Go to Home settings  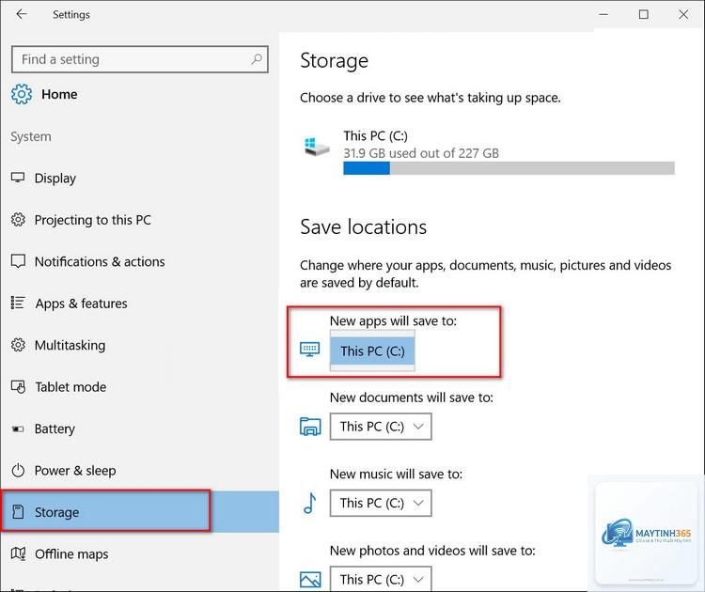(59, 94)
